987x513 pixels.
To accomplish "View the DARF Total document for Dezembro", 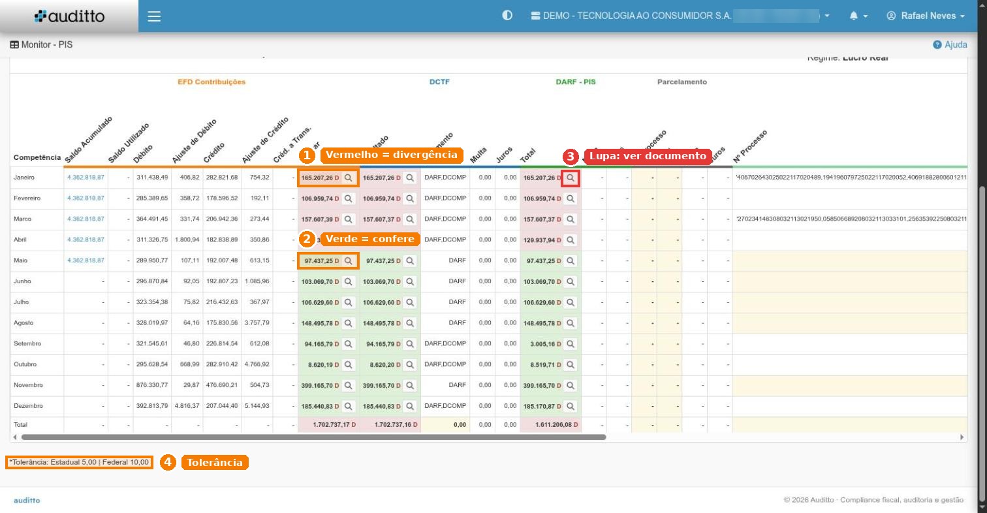I will [x=571, y=406].
